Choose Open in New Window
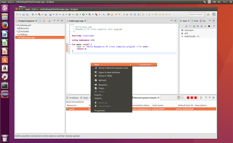 [111, 73]
